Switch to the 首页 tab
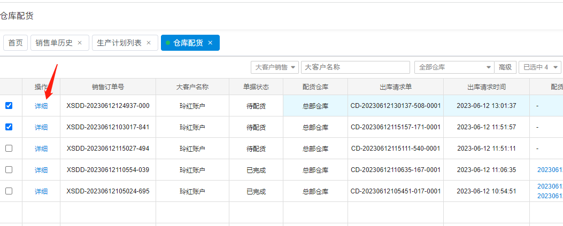This screenshot has height=226, width=563. point(16,43)
